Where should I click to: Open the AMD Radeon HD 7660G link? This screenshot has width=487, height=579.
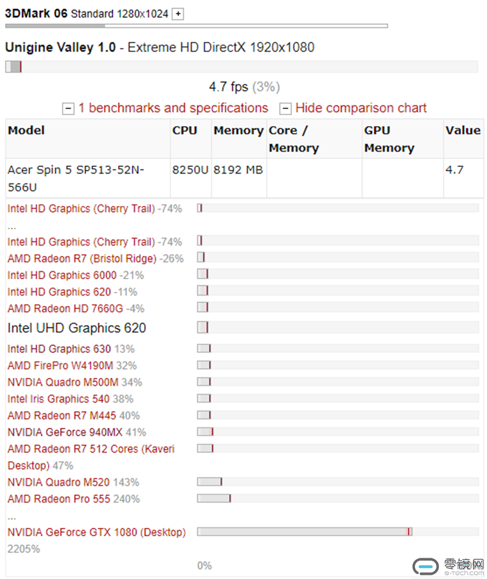tap(65, 308)
